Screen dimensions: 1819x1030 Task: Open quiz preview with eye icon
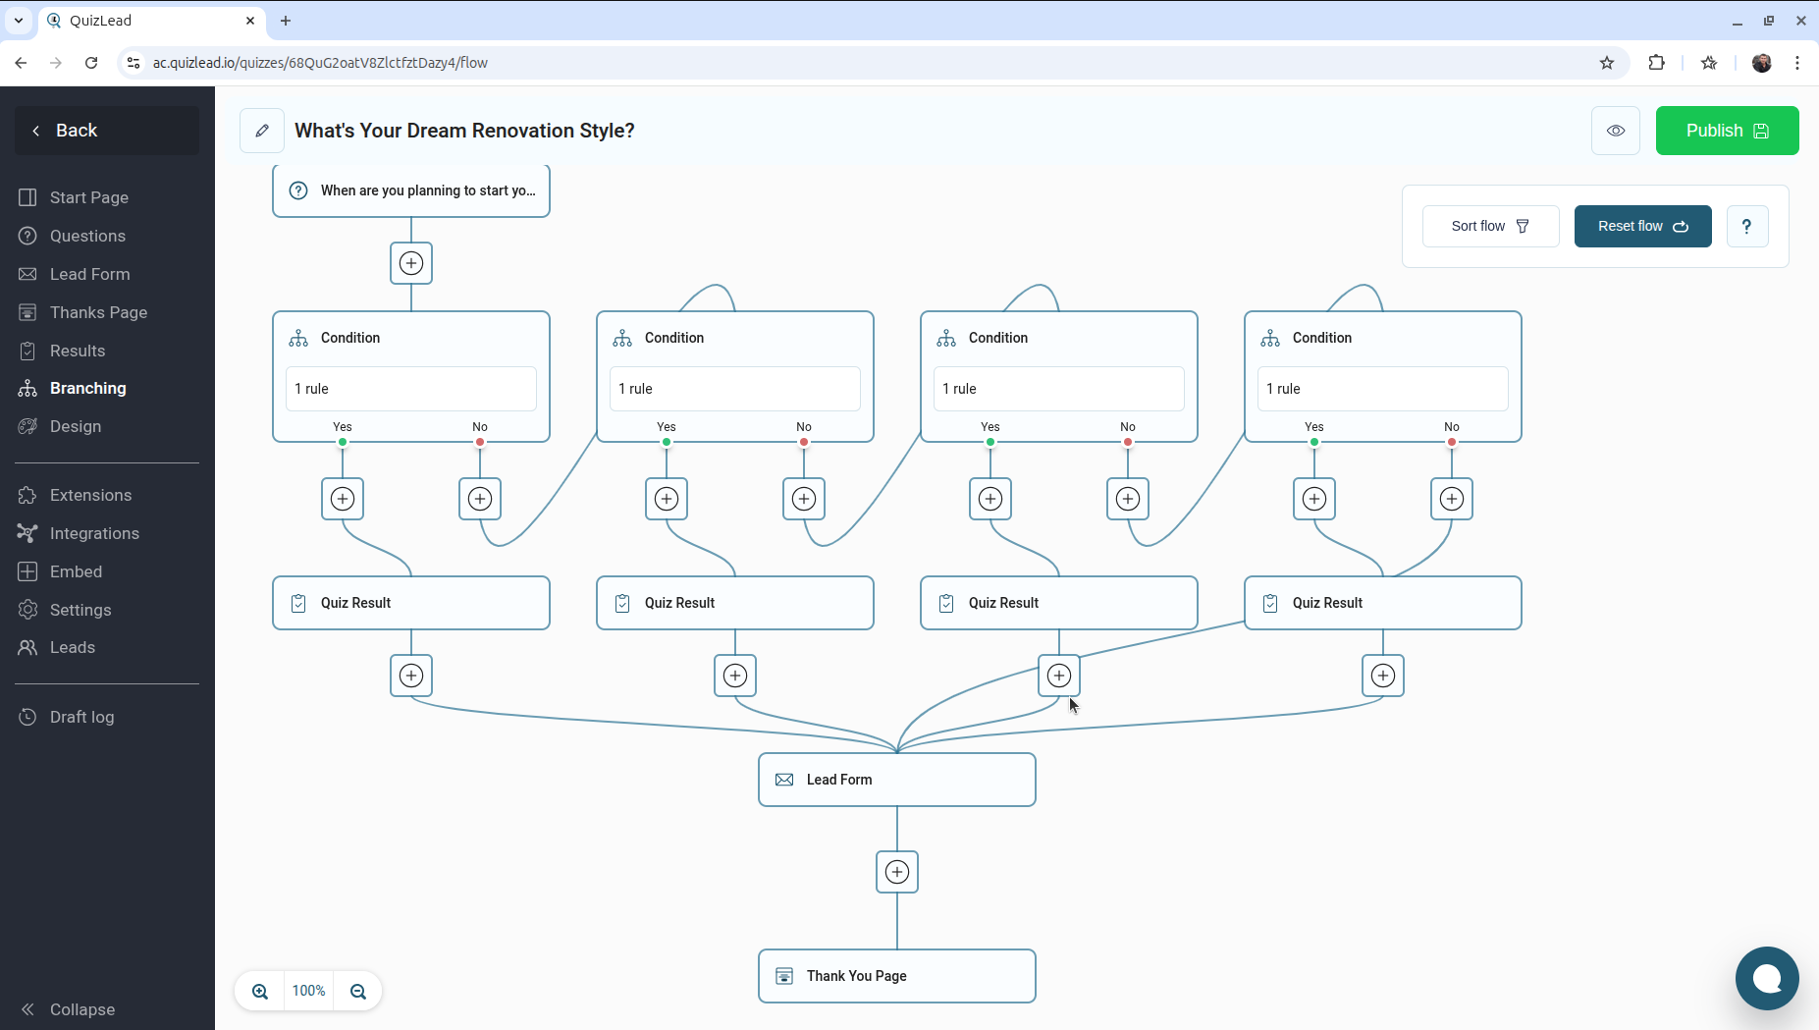[x=1615, y=131]
